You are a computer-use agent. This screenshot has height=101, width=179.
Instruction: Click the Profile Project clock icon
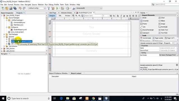point(68,8)
